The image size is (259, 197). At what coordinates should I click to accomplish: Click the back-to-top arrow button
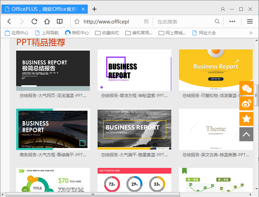[x=246, y=134]
